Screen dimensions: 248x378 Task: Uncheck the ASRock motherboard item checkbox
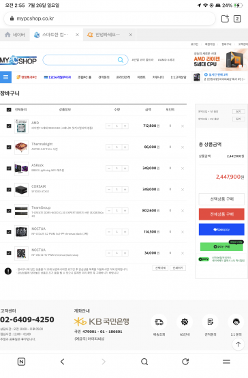point(9,169)
